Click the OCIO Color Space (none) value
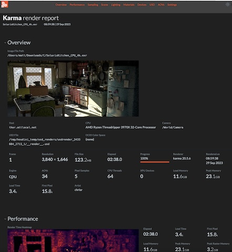This screenshot has height=252, width=232. pos(90,140)
